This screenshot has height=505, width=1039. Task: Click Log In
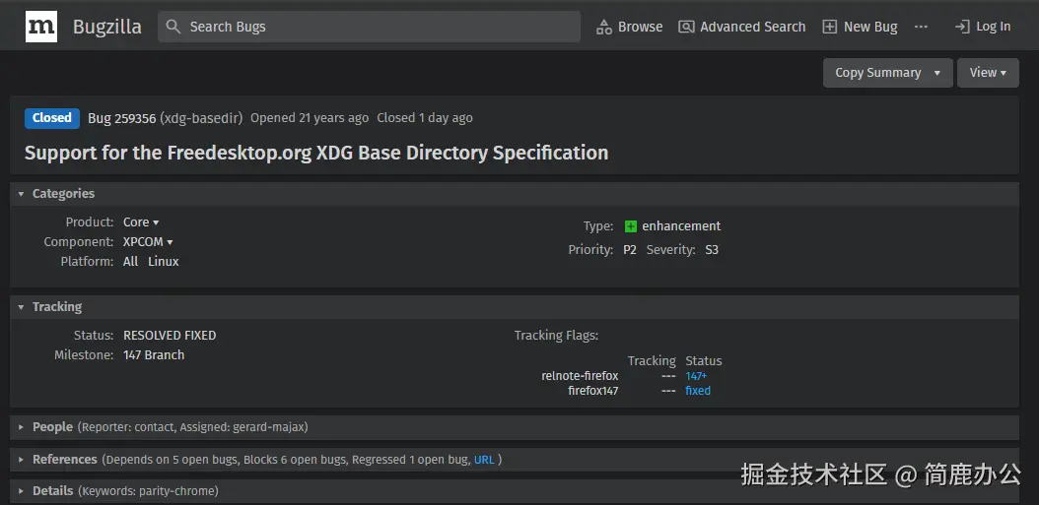pos(983,28)
